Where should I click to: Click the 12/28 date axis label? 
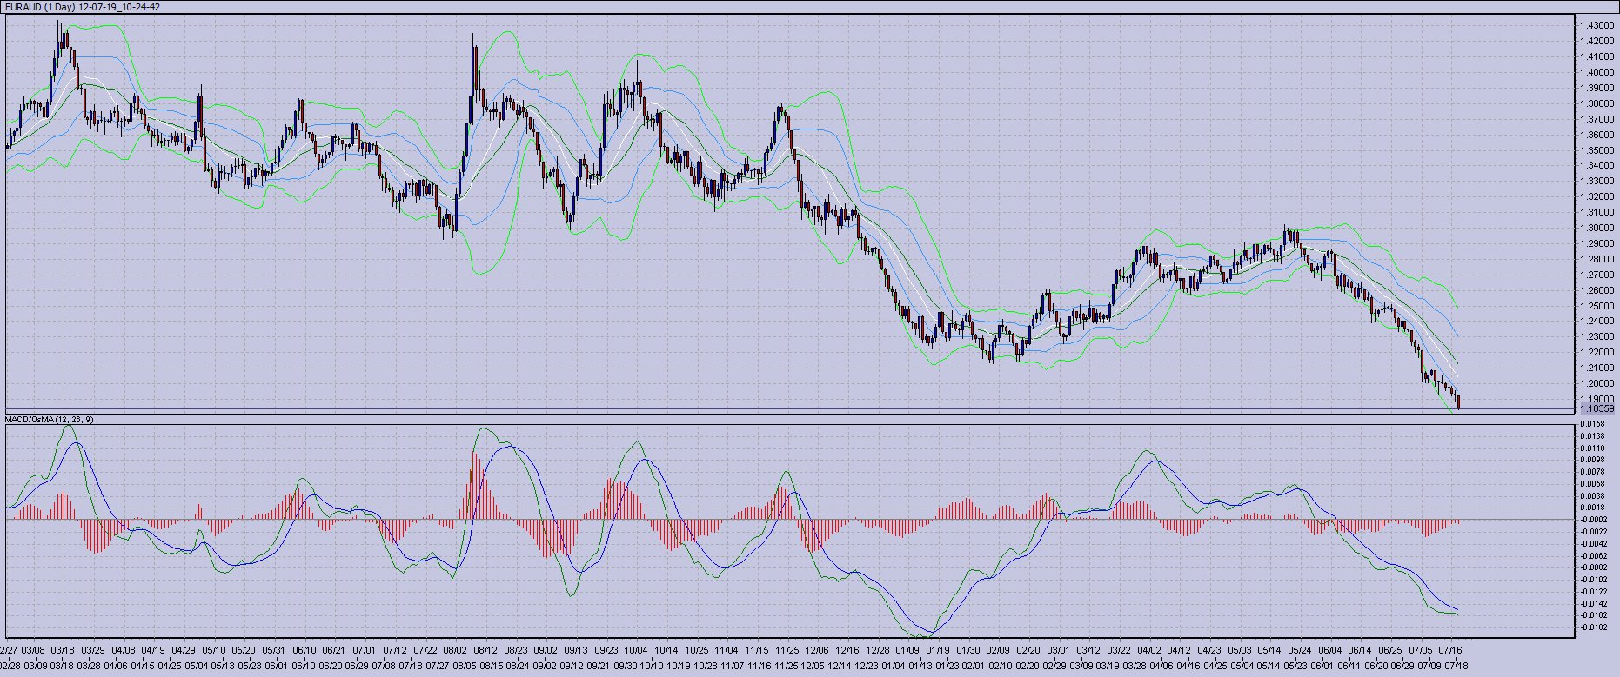pos(878,650)
